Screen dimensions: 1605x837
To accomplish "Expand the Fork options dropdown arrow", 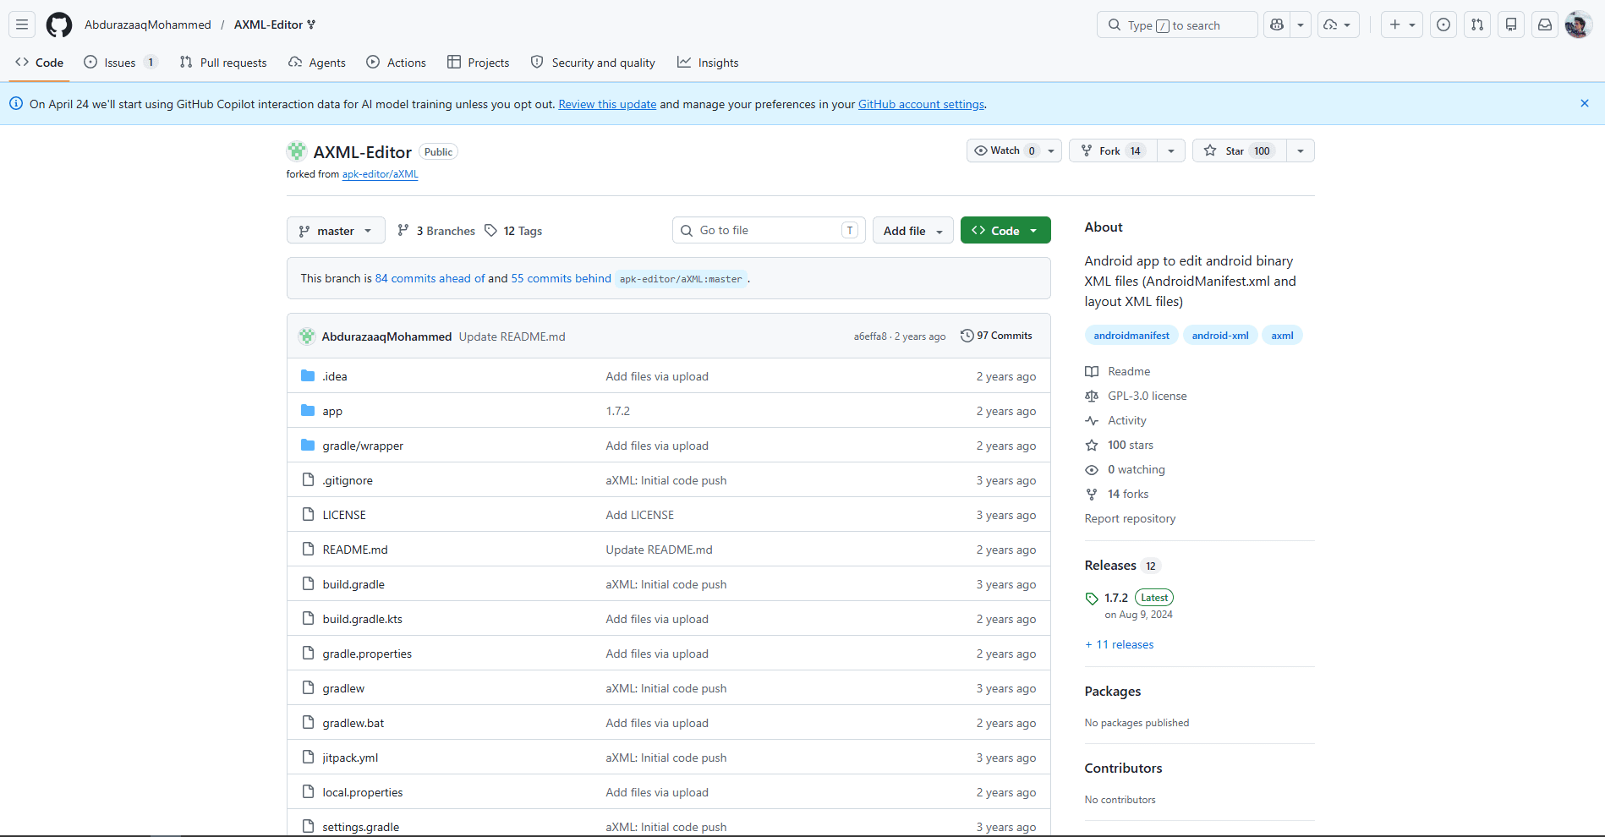I will tap(1171, 150).
